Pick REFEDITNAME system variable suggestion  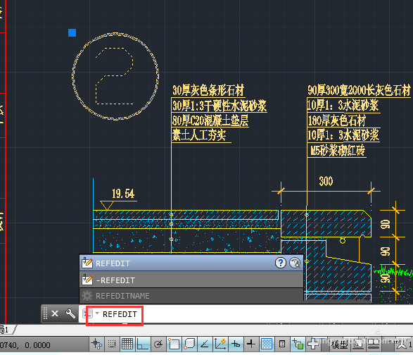191,296
